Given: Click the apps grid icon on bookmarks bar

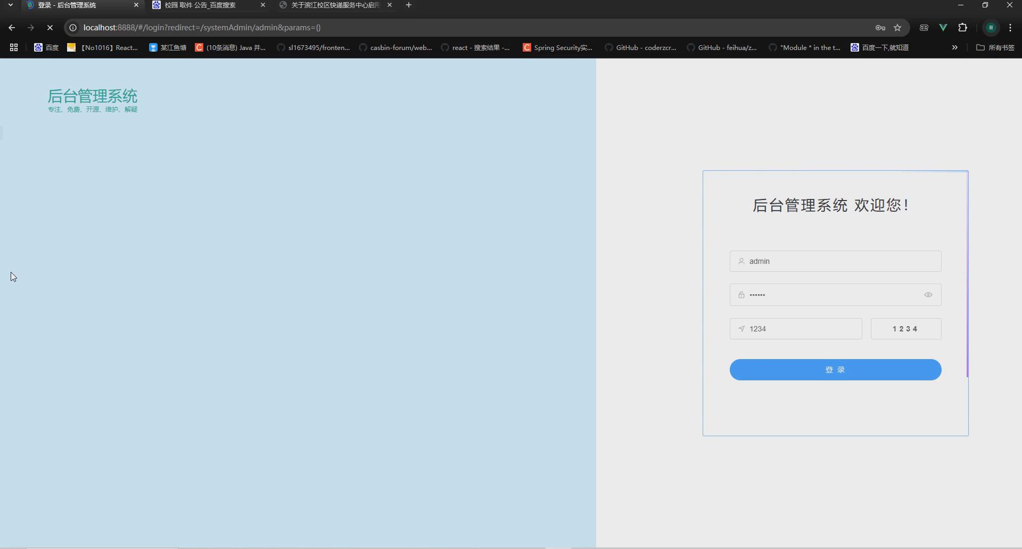Looking at the screenshot, I should [x=13, y=47].
